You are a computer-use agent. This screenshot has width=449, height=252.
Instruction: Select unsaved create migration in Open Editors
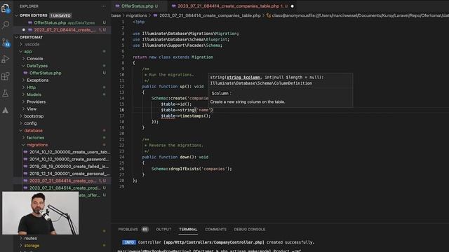(62, 29)
